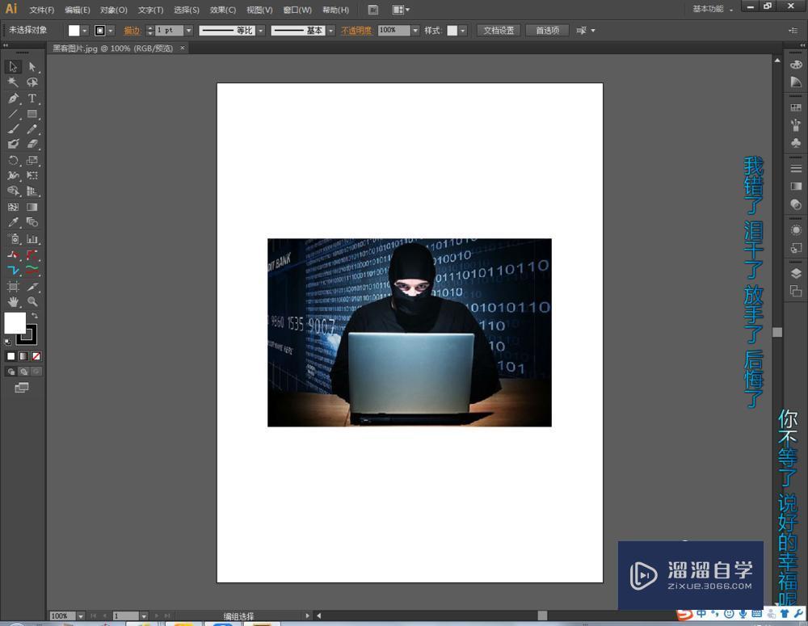Image resolution: width=808 pixels, height=626 pixels.
Task: Open workspace switcher 基本功能
Action: tap(713, 9)
